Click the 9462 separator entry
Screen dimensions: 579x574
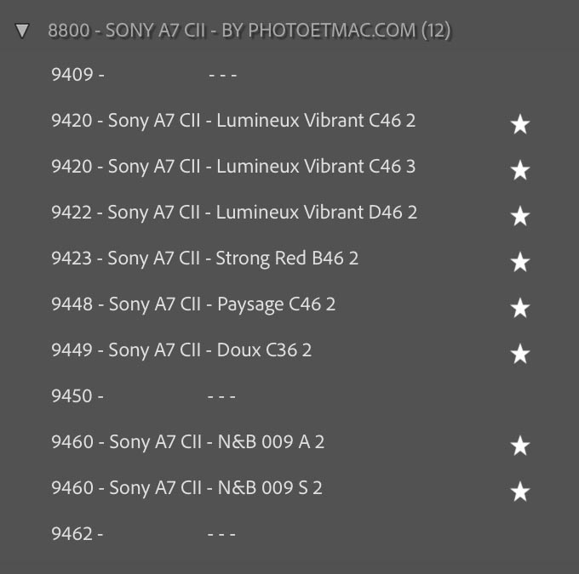coord(143,534)
